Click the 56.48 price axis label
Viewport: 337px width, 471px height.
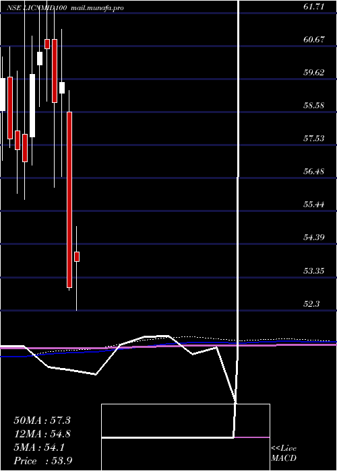314,172
